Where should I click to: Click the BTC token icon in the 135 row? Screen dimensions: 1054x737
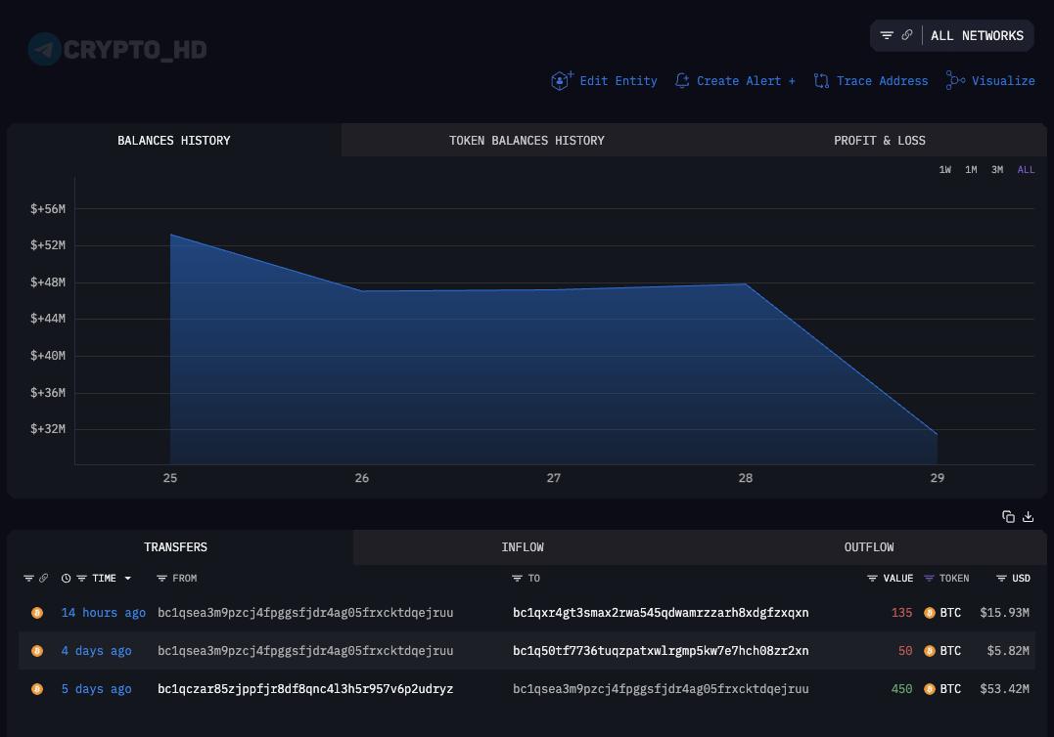pos(930,612)
